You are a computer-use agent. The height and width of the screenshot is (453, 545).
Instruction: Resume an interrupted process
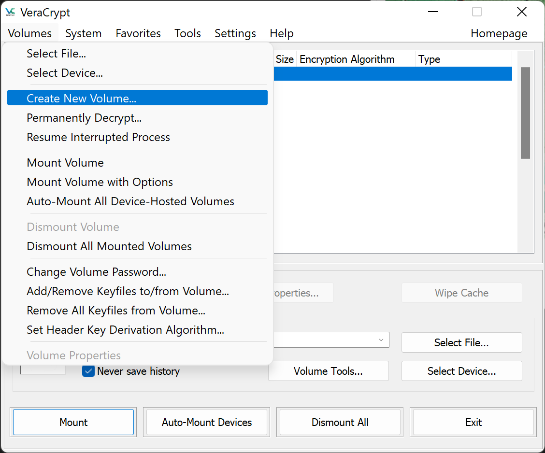click(98, 137)
